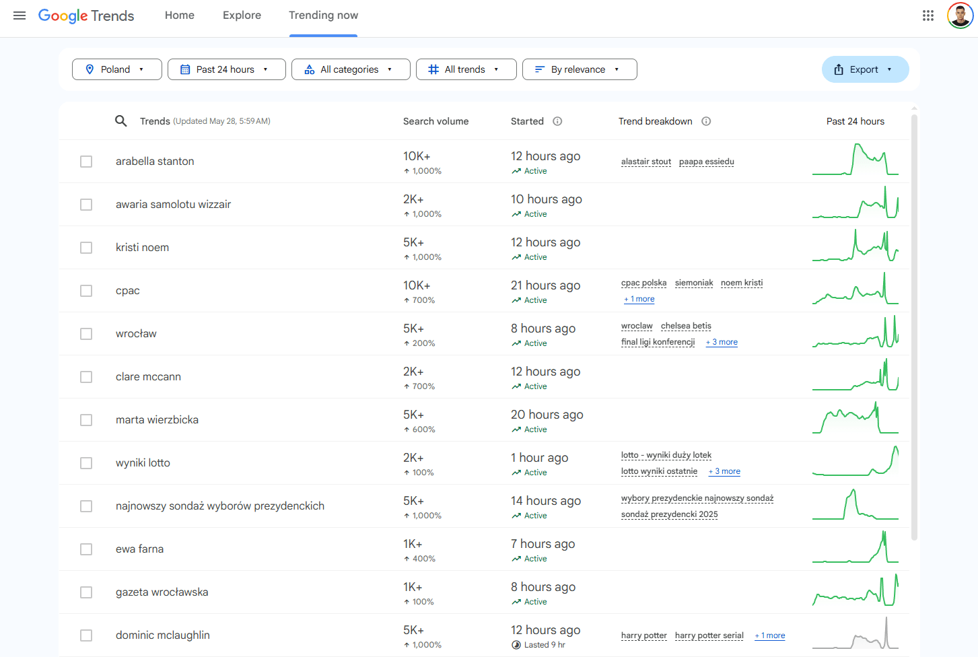Open 'sondaż prezydencki 2025' related query
Viewport: 978px width, 657px height.
coord(670,514)
